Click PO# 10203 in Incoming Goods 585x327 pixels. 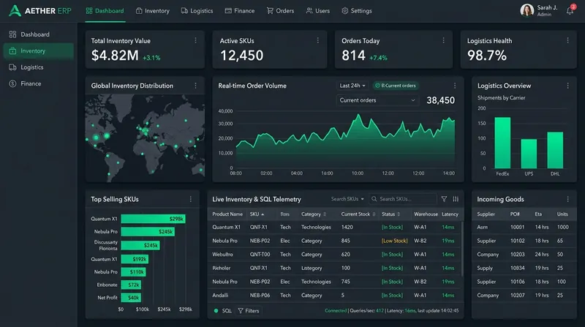[517, 254]
